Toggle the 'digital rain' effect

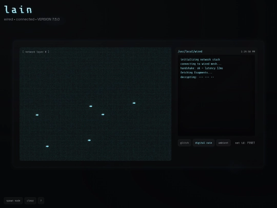(204, 143)
